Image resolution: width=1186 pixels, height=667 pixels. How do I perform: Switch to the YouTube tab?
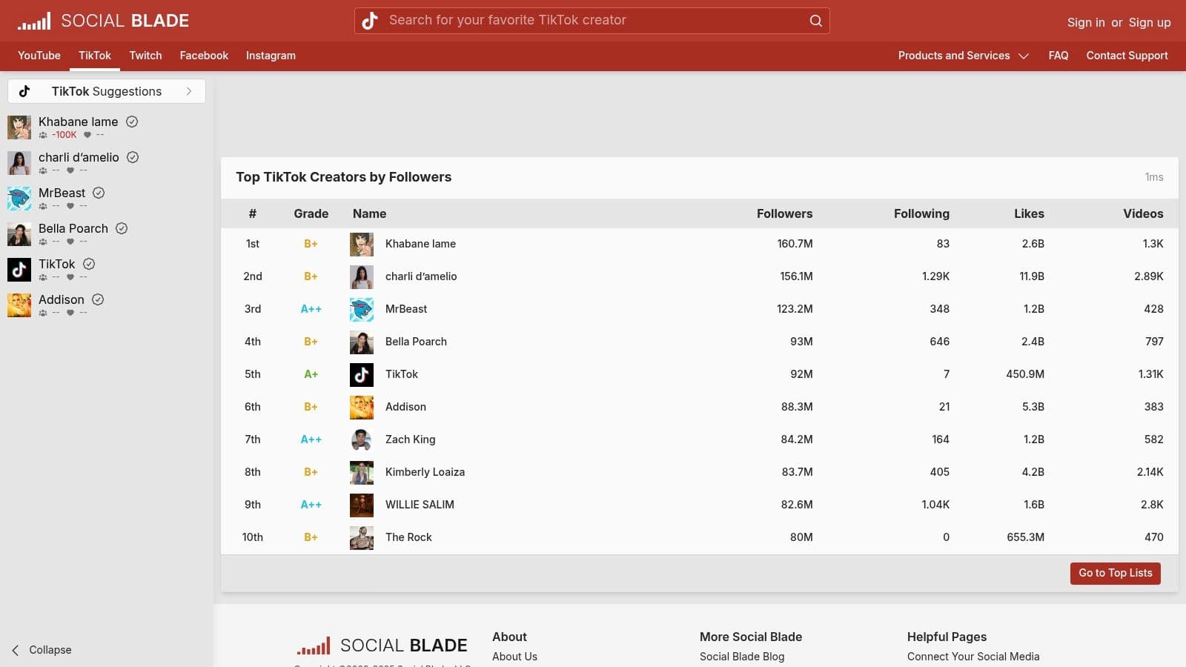tap(39, 56)
